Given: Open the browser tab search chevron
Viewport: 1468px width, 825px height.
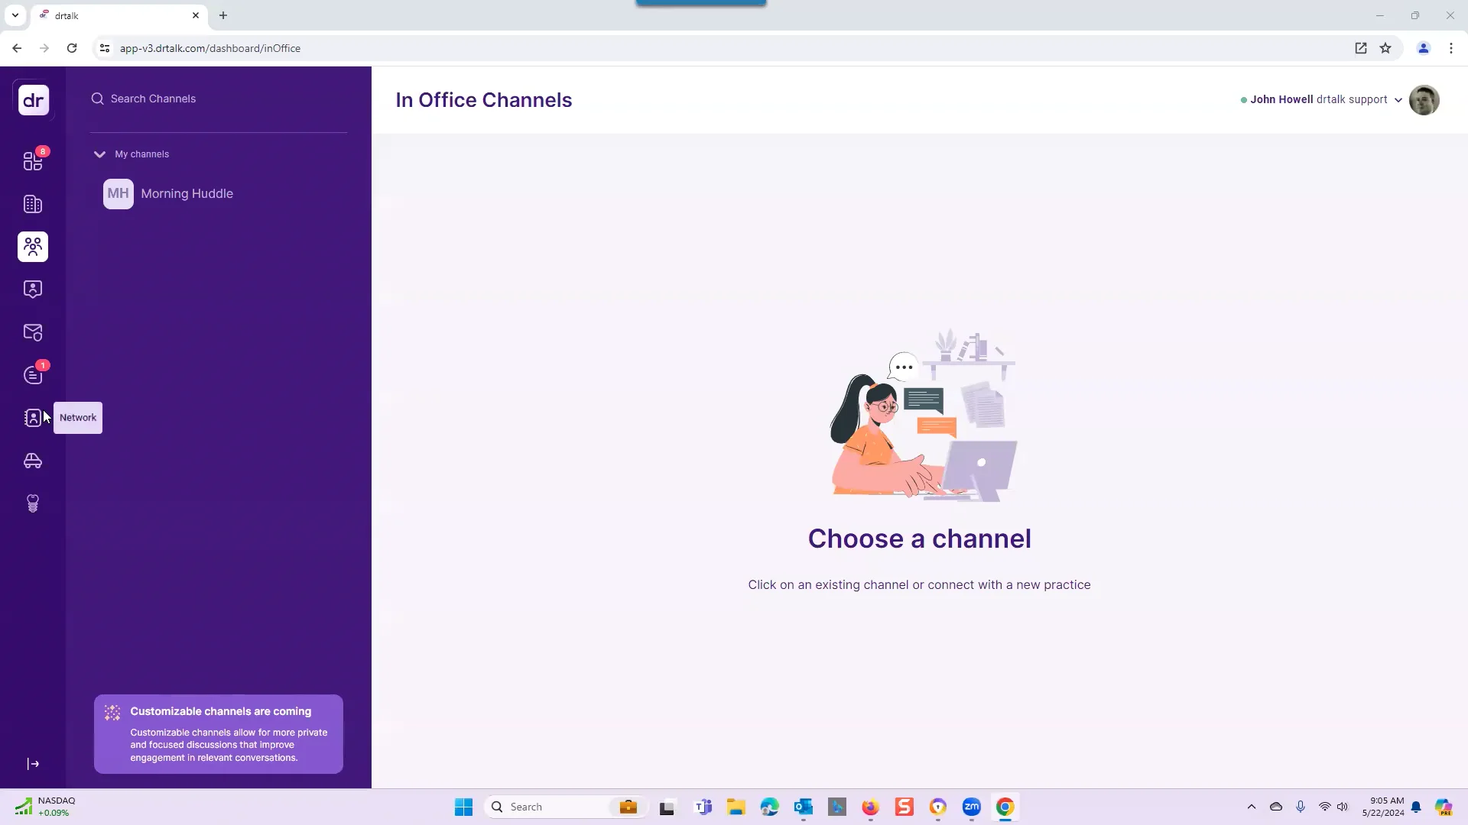Looking at the screenshot, I should pyautogui.click(x=15, y=15).
